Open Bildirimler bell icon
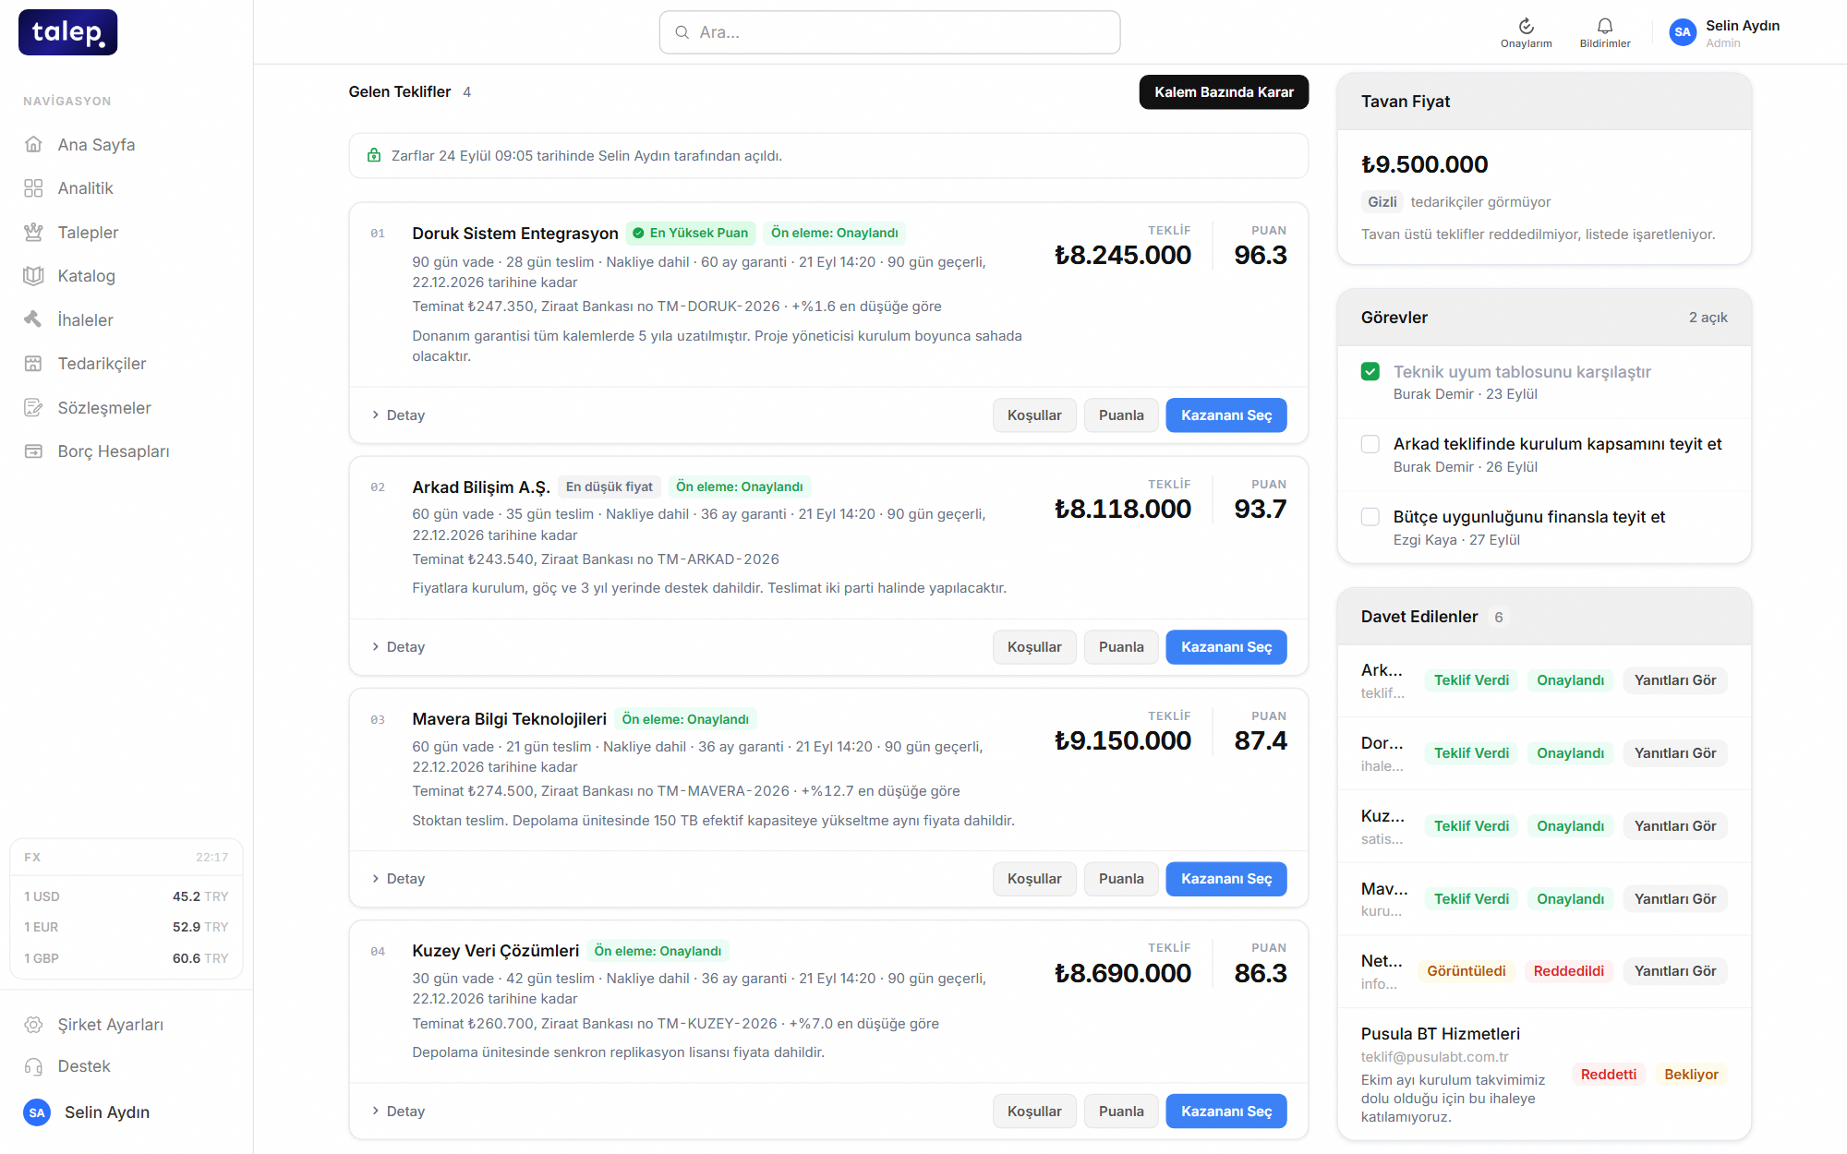 1605,26
